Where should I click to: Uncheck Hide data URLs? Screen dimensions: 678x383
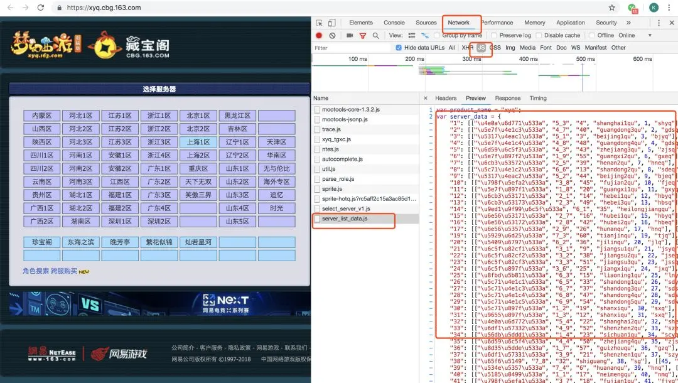[399, 48]
